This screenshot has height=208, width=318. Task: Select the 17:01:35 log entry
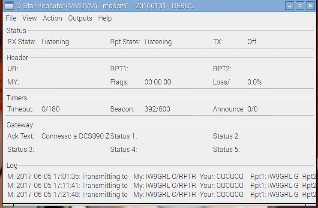161,177
